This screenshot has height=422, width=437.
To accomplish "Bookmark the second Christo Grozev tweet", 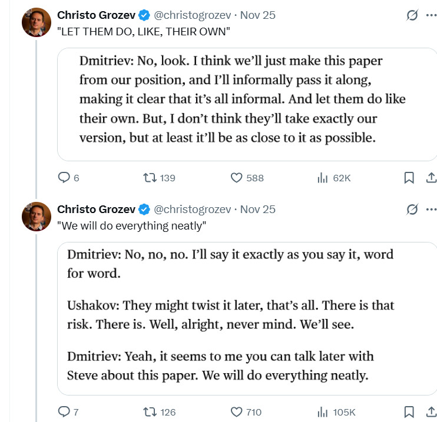I will [409, 412].
